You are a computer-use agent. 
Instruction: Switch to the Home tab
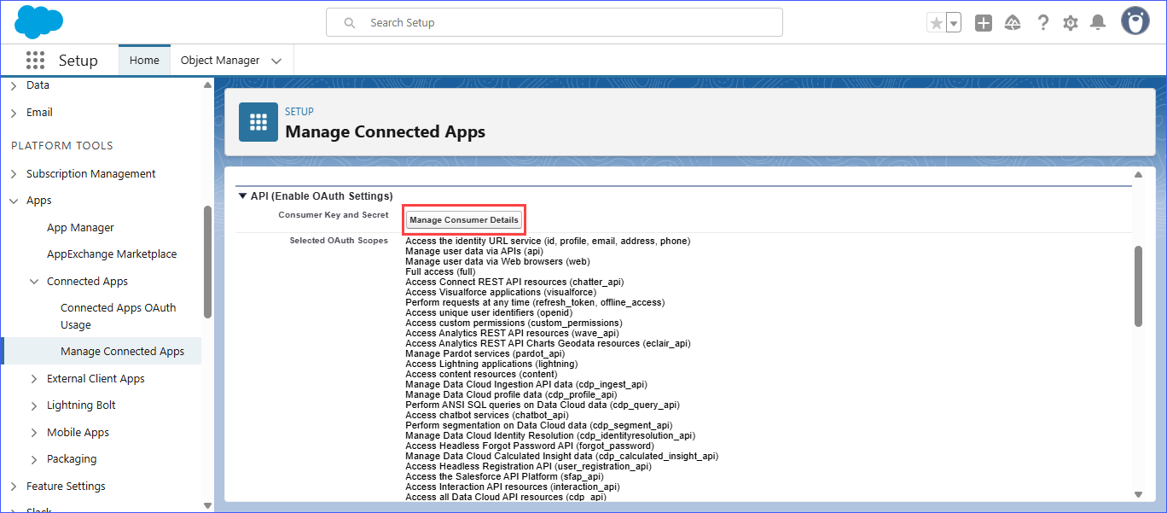pyautogui.click(x=144, y=61)
